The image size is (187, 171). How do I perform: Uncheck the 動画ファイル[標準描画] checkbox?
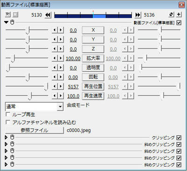click(179, 23)
